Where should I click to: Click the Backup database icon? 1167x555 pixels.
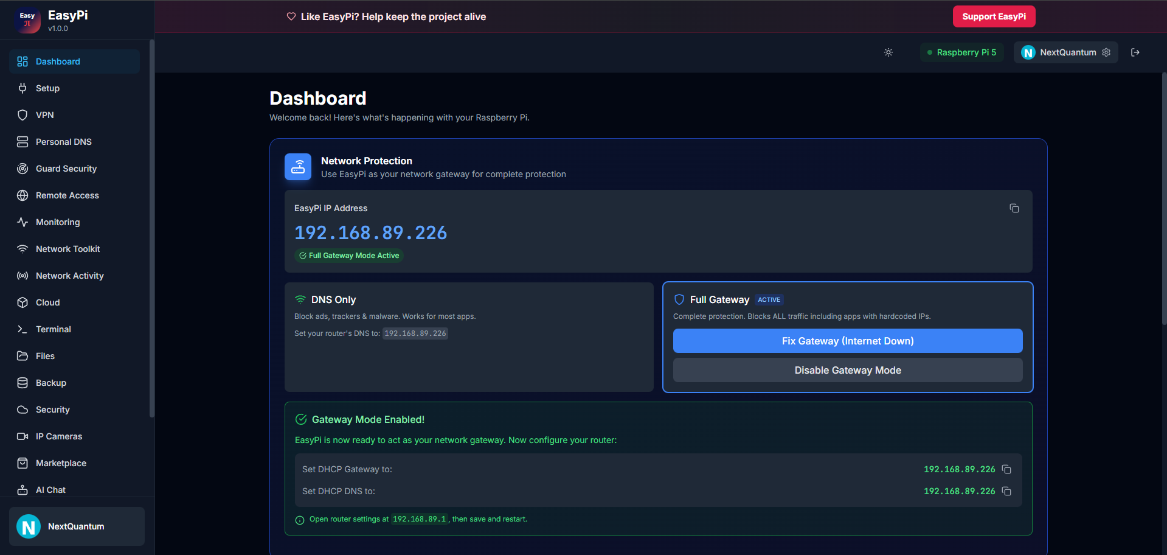(x=23, y=383)
